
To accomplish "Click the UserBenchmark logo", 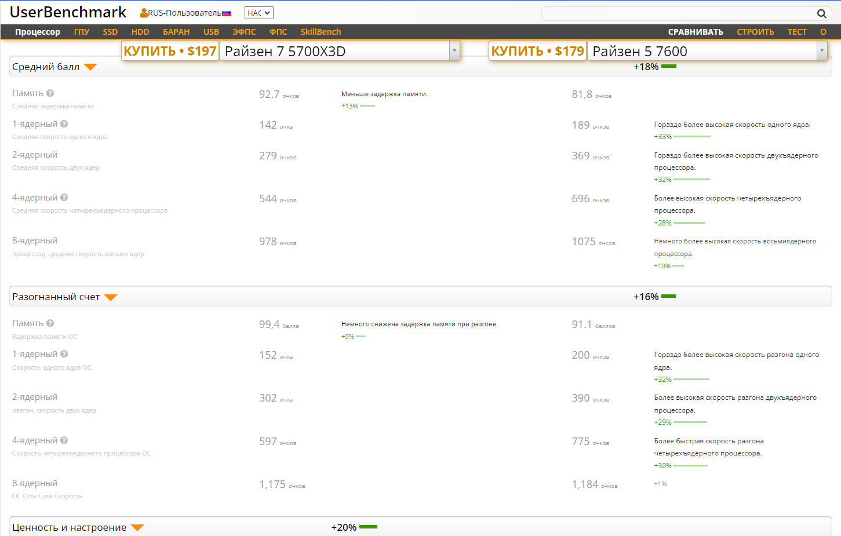I will point(68,12).
